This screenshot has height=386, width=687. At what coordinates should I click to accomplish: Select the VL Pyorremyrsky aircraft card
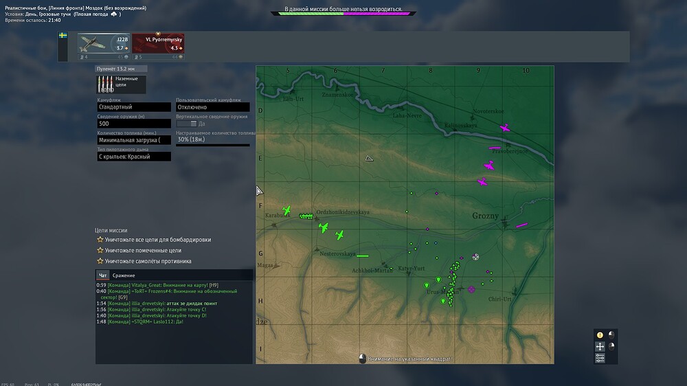pos(158,47)
